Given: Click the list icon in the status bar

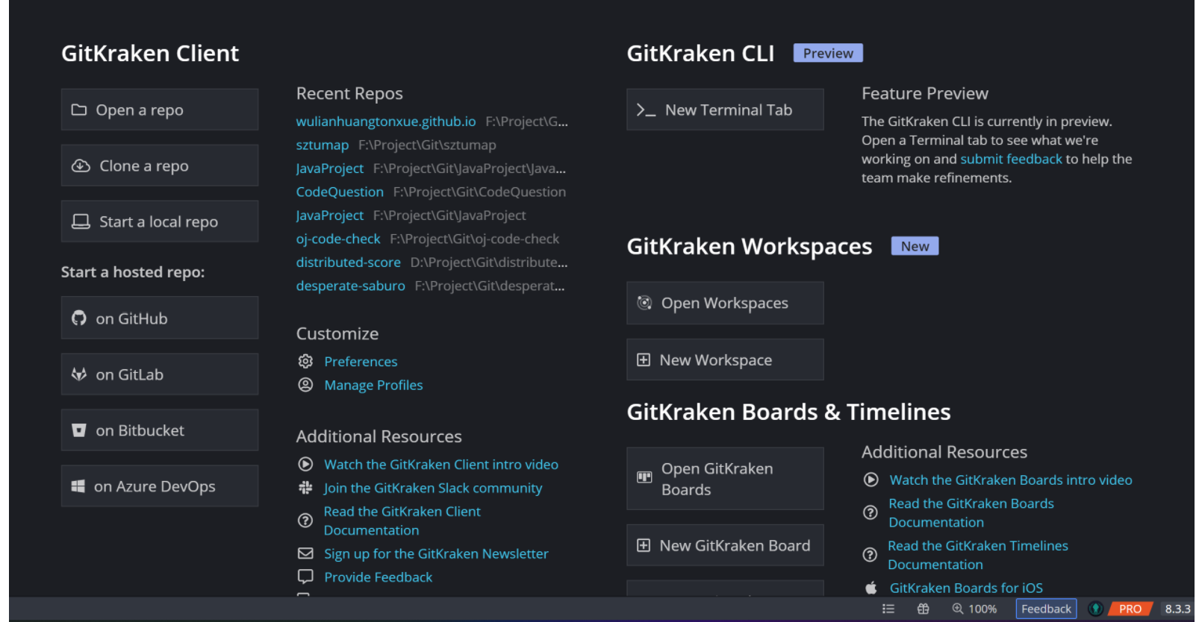Looking at the screenshot, I should pyautogui.click(x=888, y=609).
